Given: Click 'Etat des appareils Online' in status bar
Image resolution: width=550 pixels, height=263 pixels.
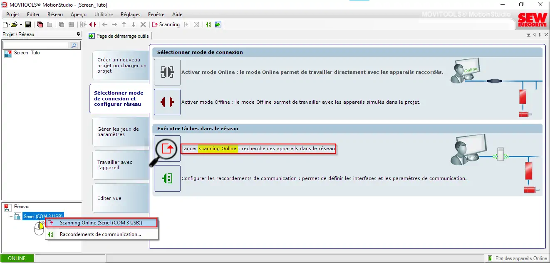Looking at the screenshot, I should point(517,258).
